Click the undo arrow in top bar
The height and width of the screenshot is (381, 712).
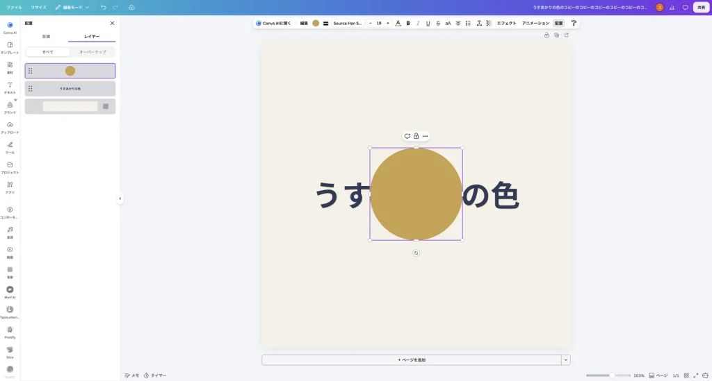click(x=104, y=7)
